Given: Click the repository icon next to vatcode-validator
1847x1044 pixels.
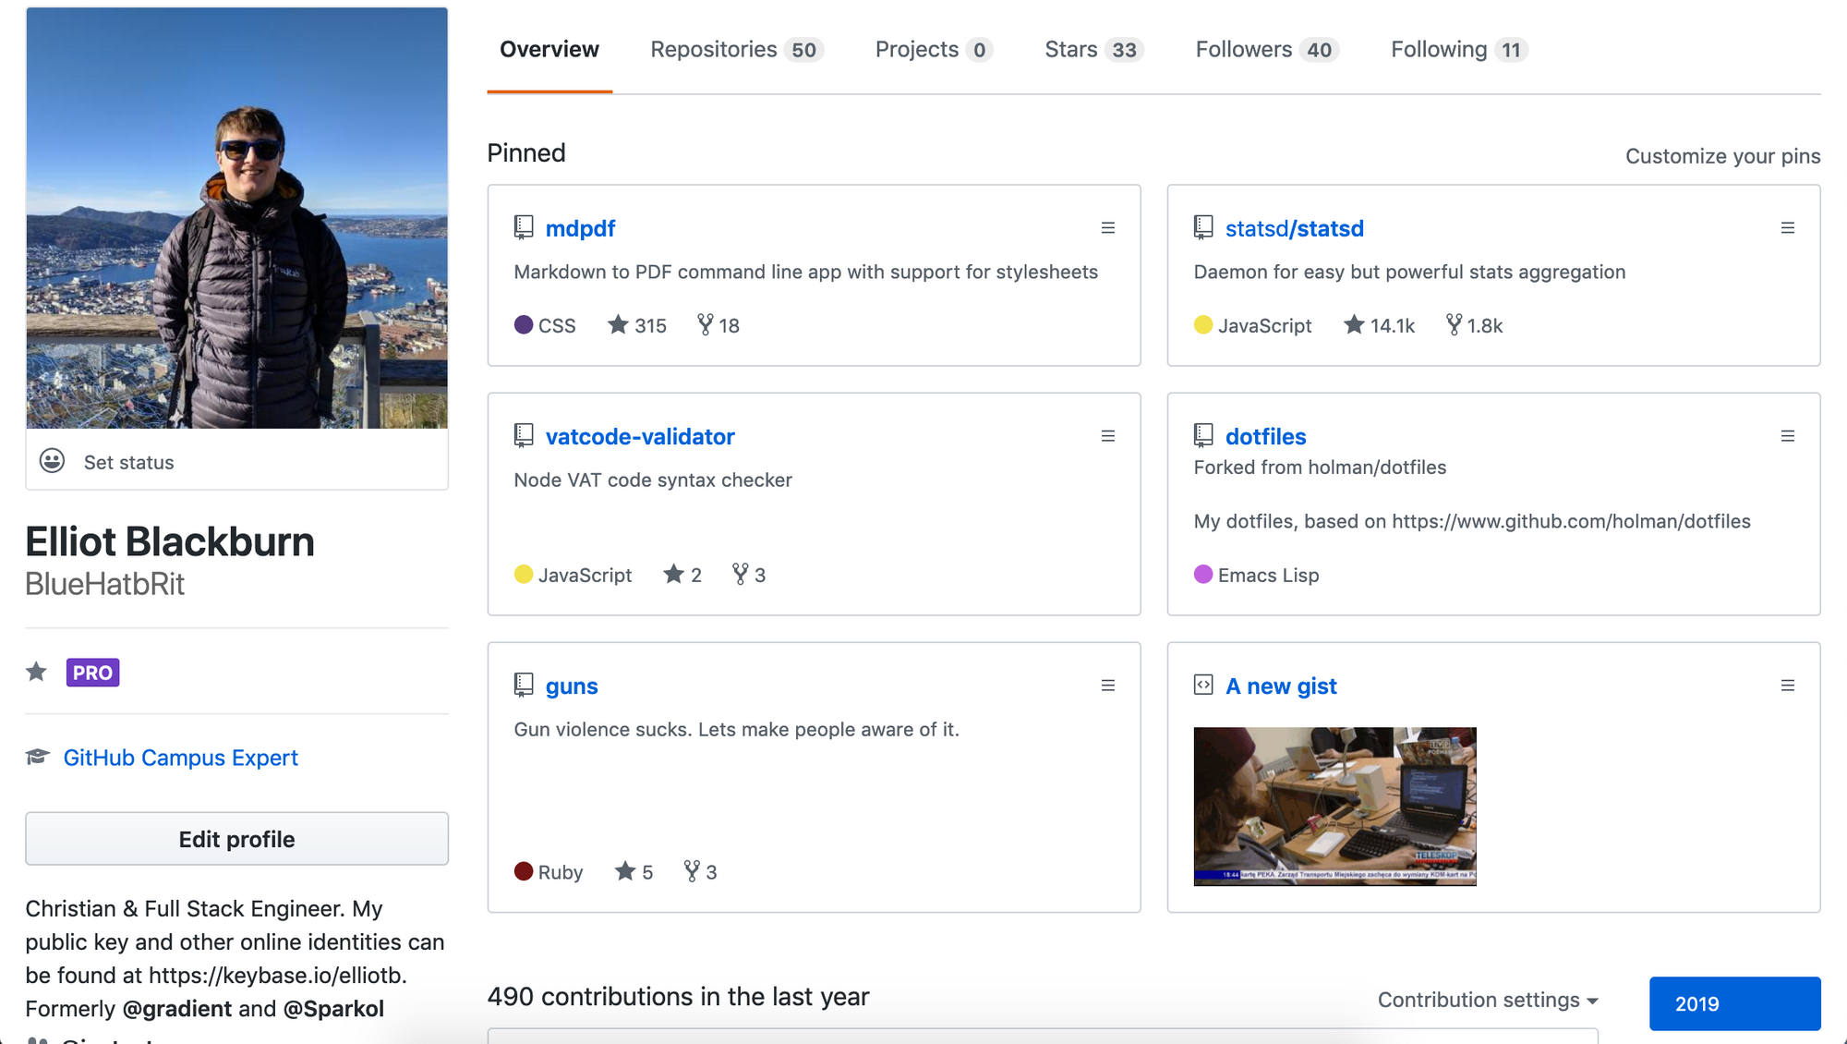Looking at the screenshot, I should [x=524, y=435].
